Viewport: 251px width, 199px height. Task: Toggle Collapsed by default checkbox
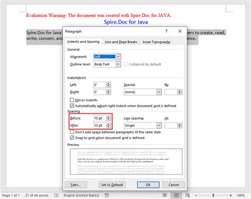click(x=125, y=64)
